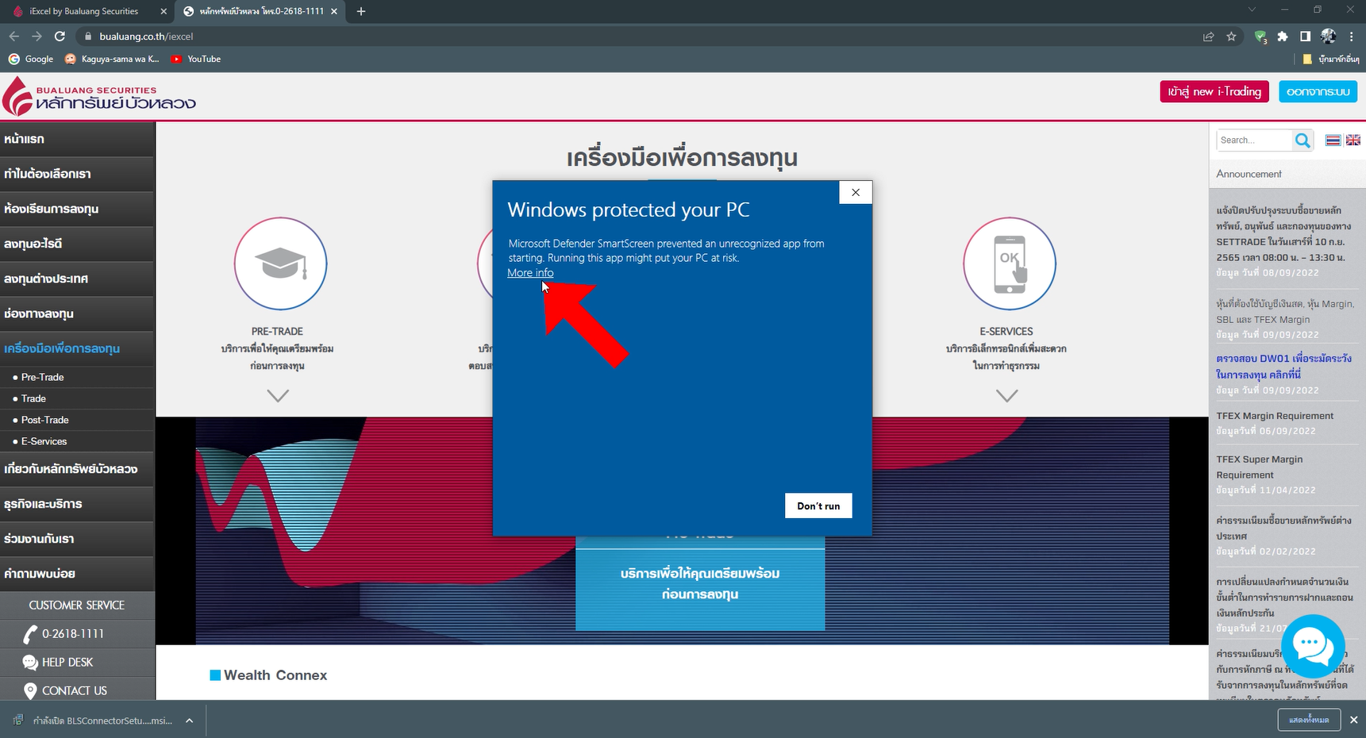Click the show all downloads button
The image size is (1366, 738).
[1309, 720]
